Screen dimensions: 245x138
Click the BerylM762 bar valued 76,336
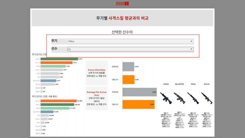point(47,112)
